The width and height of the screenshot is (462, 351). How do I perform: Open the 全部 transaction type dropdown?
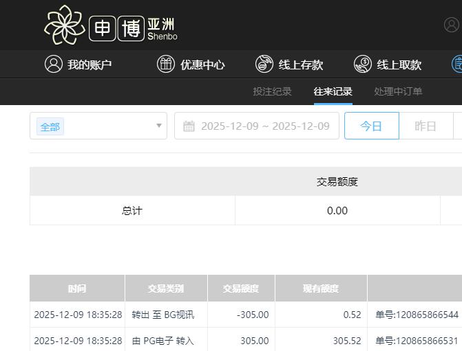point(98,126)
